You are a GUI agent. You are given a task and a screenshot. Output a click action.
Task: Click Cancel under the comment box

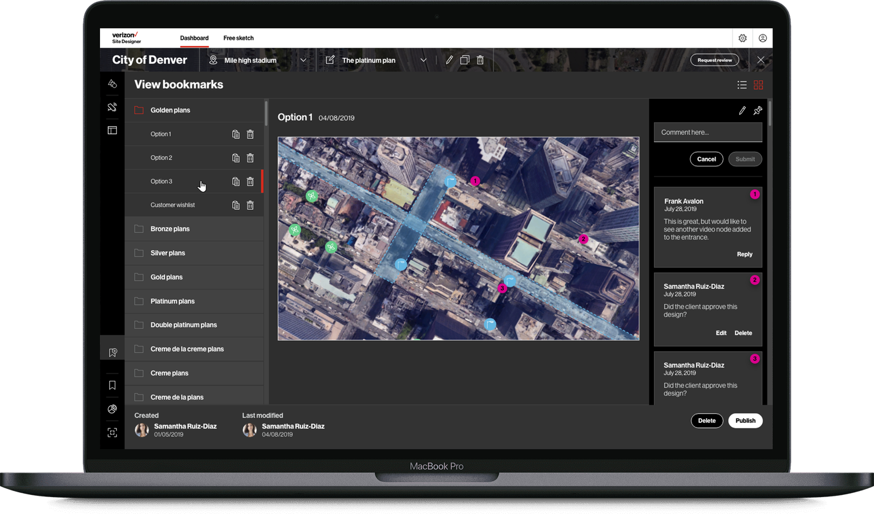(706, 159)
